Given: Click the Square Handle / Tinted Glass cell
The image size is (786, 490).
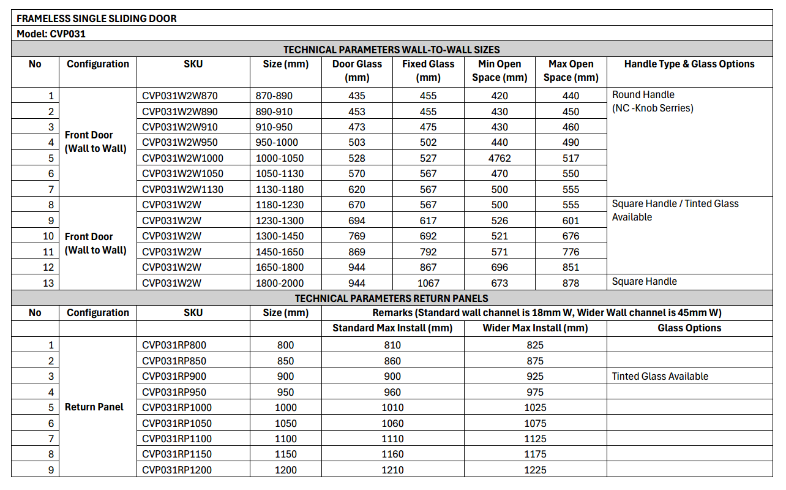Looking at the screenshot, I should [x=689, y=236].
